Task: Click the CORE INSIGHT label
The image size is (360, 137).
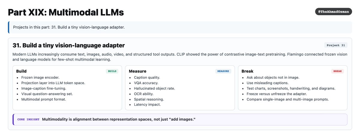Action: click(x=28, y=119)
